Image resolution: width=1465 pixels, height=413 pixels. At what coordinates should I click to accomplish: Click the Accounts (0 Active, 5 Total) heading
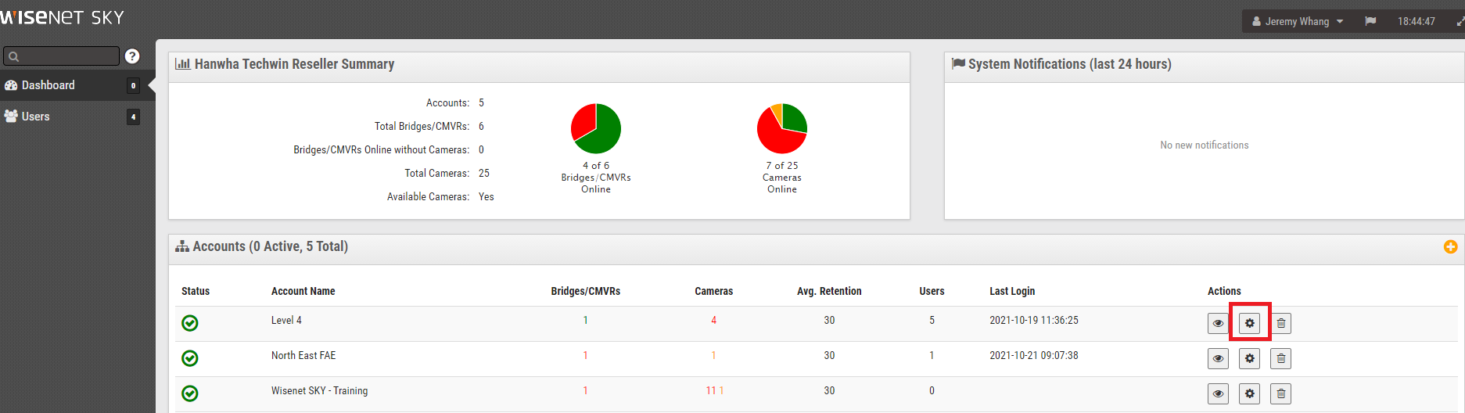[x=270, y=246]
